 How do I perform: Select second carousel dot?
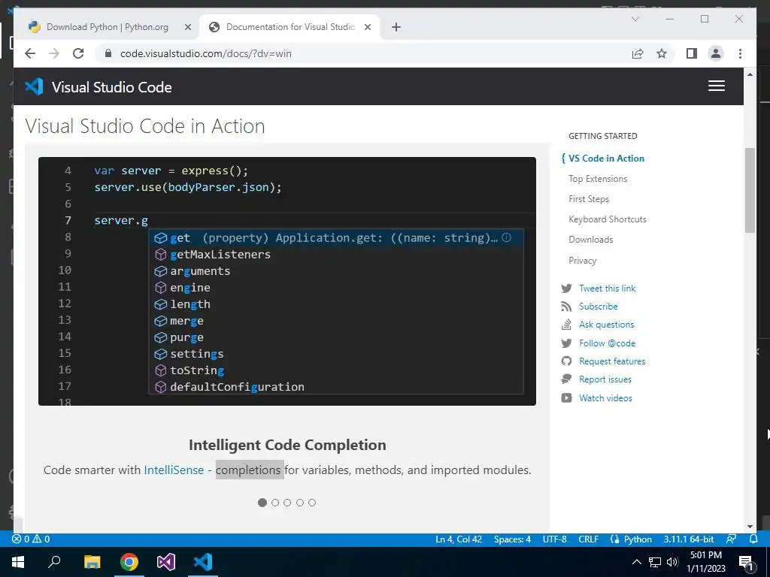tap(275, 503)
